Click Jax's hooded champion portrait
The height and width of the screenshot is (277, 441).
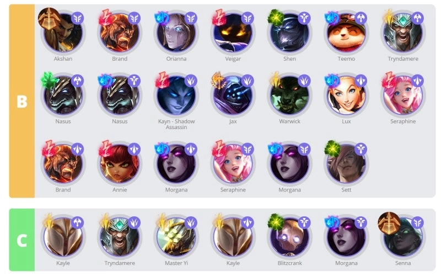[233, 95]
